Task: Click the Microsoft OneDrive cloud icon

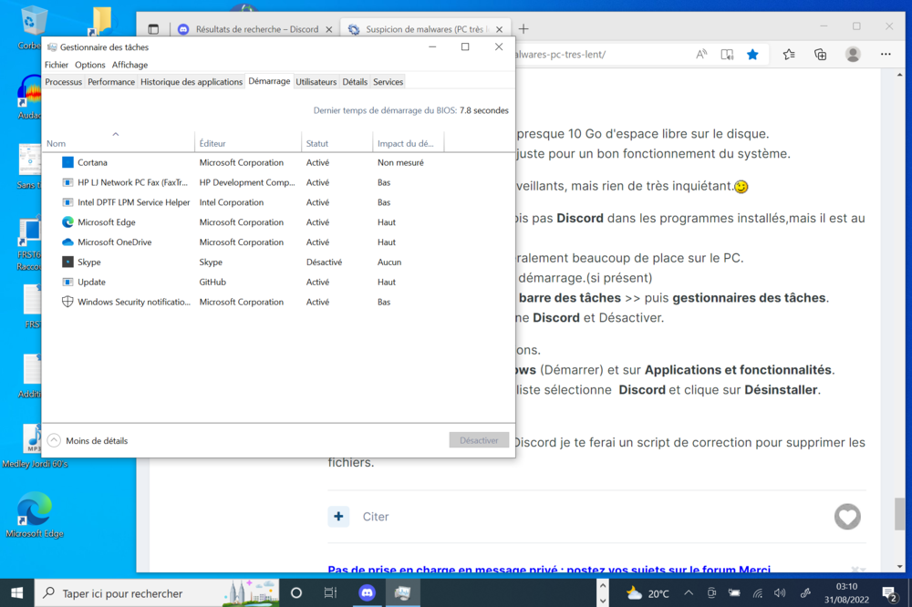Action: tap(67, 242)
